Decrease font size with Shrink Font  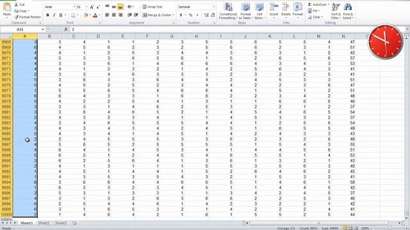click(x=98, y=7)
